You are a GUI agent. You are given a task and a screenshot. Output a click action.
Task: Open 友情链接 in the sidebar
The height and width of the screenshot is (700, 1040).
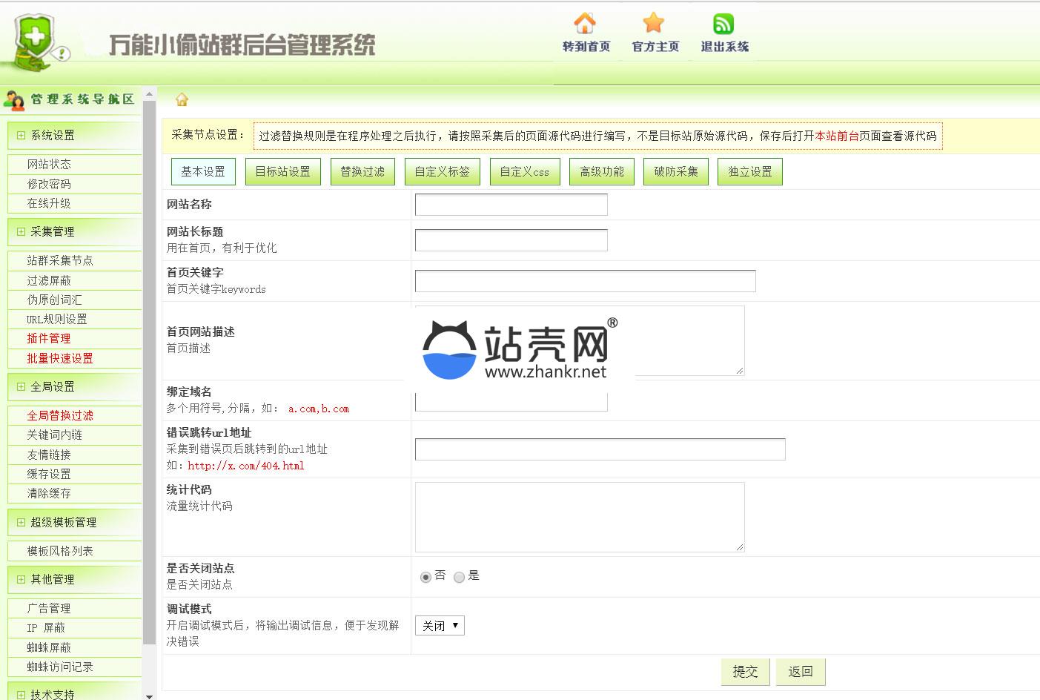click(49, 455)
